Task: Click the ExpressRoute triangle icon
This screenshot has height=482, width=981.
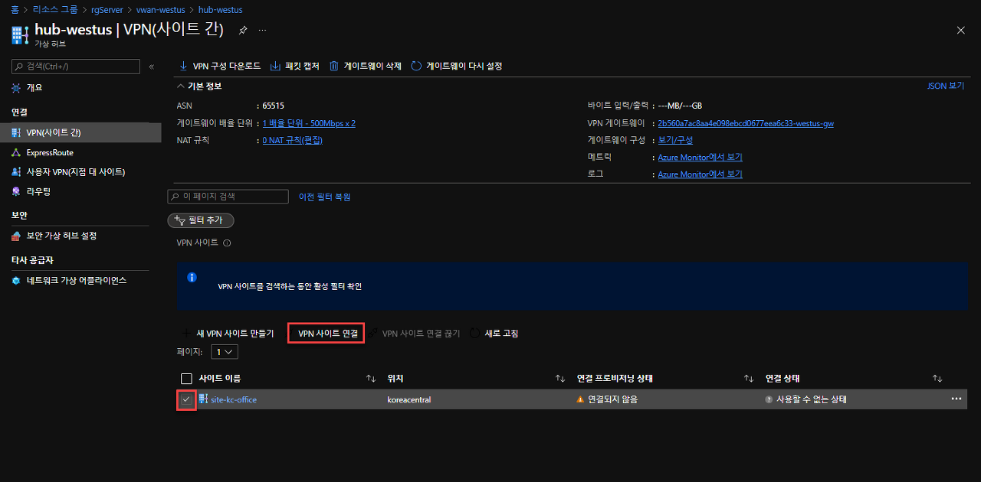Action: click(16, 152)
